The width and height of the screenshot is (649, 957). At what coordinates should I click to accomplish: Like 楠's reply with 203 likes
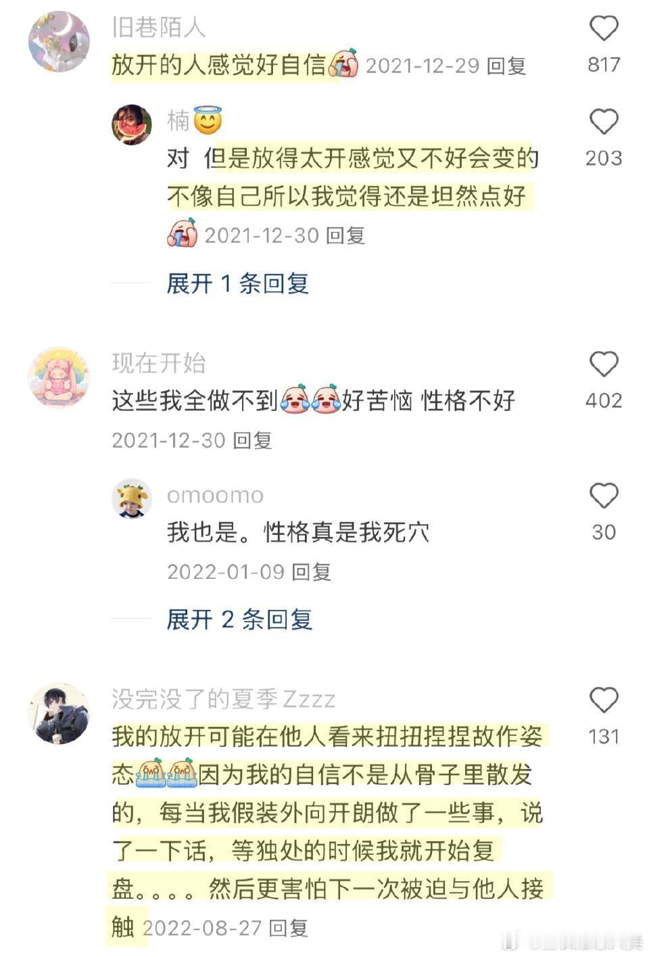point(604,122)
